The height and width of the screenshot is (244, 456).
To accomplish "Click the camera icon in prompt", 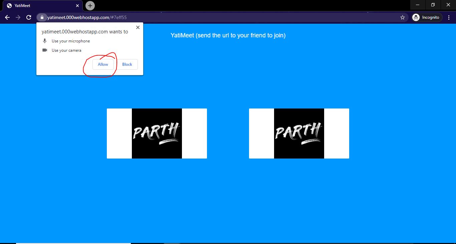I will [x=45, y=50].
